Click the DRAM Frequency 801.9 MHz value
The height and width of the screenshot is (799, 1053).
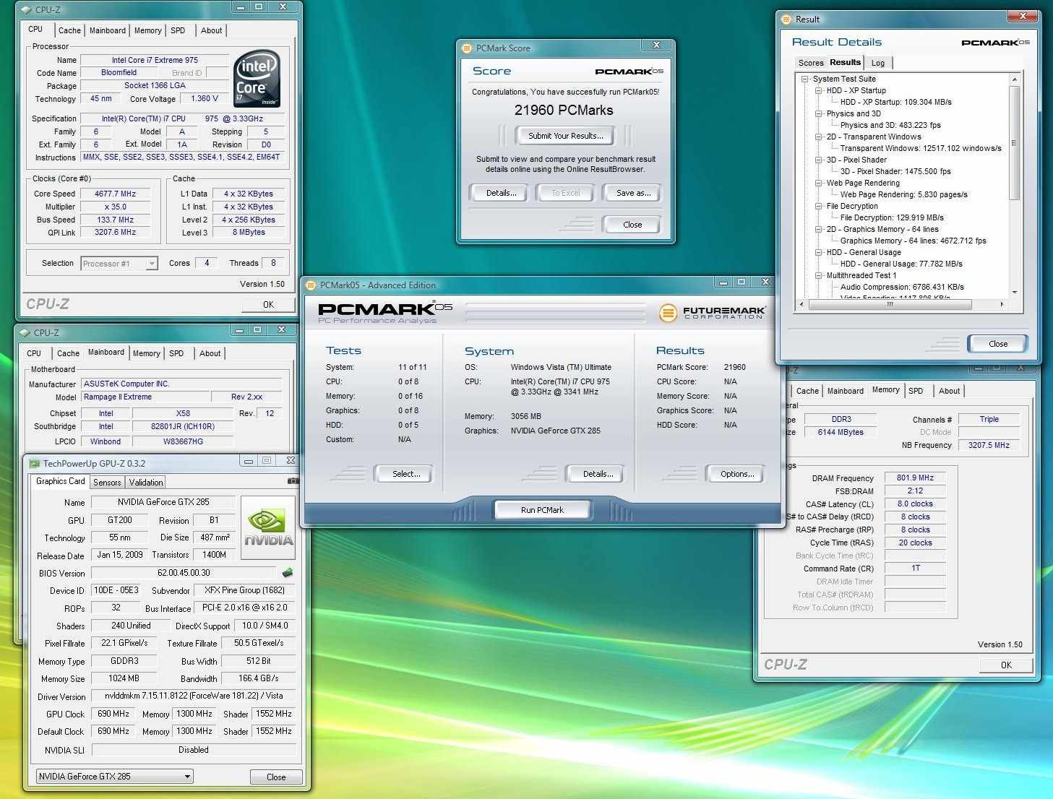(x=915, y=478)
